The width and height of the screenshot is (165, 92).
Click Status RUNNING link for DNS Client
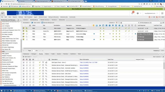click(84, 74)
